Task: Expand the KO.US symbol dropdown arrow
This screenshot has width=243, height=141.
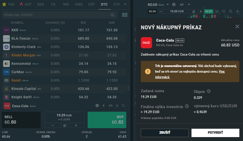Action: point(168,5)
